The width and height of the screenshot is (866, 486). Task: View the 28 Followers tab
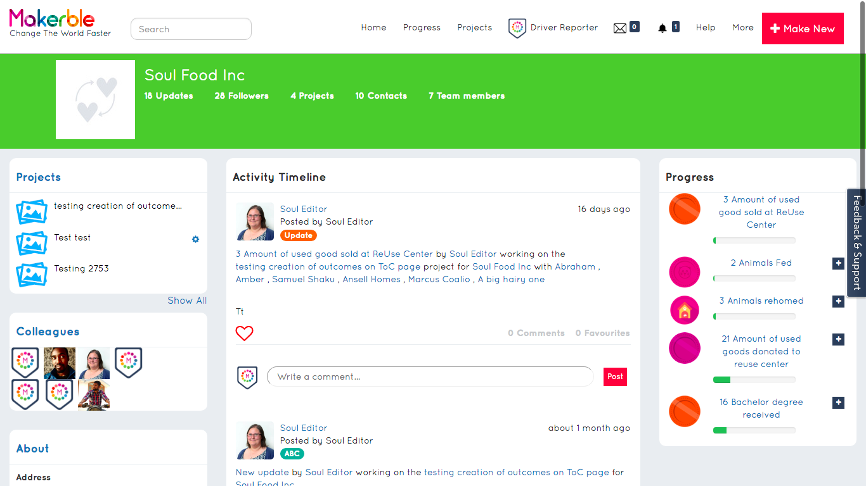coord(242,96)
